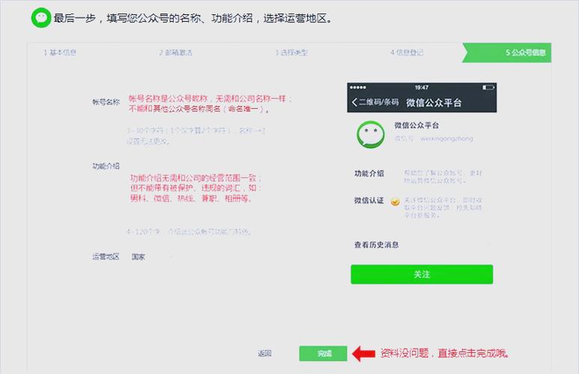Open step 2 邮箱激活 tab
Image resolution: width=579 pixels, height=374 pixels.
[x=176, y=52]
